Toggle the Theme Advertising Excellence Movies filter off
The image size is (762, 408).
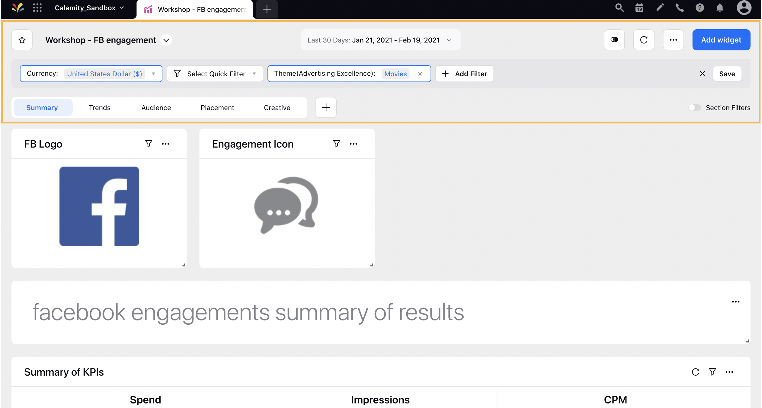[420, 74]
